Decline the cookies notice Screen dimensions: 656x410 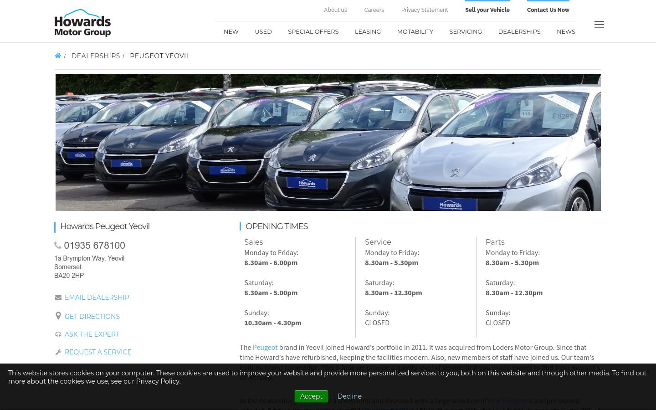(x=349, y=396)
